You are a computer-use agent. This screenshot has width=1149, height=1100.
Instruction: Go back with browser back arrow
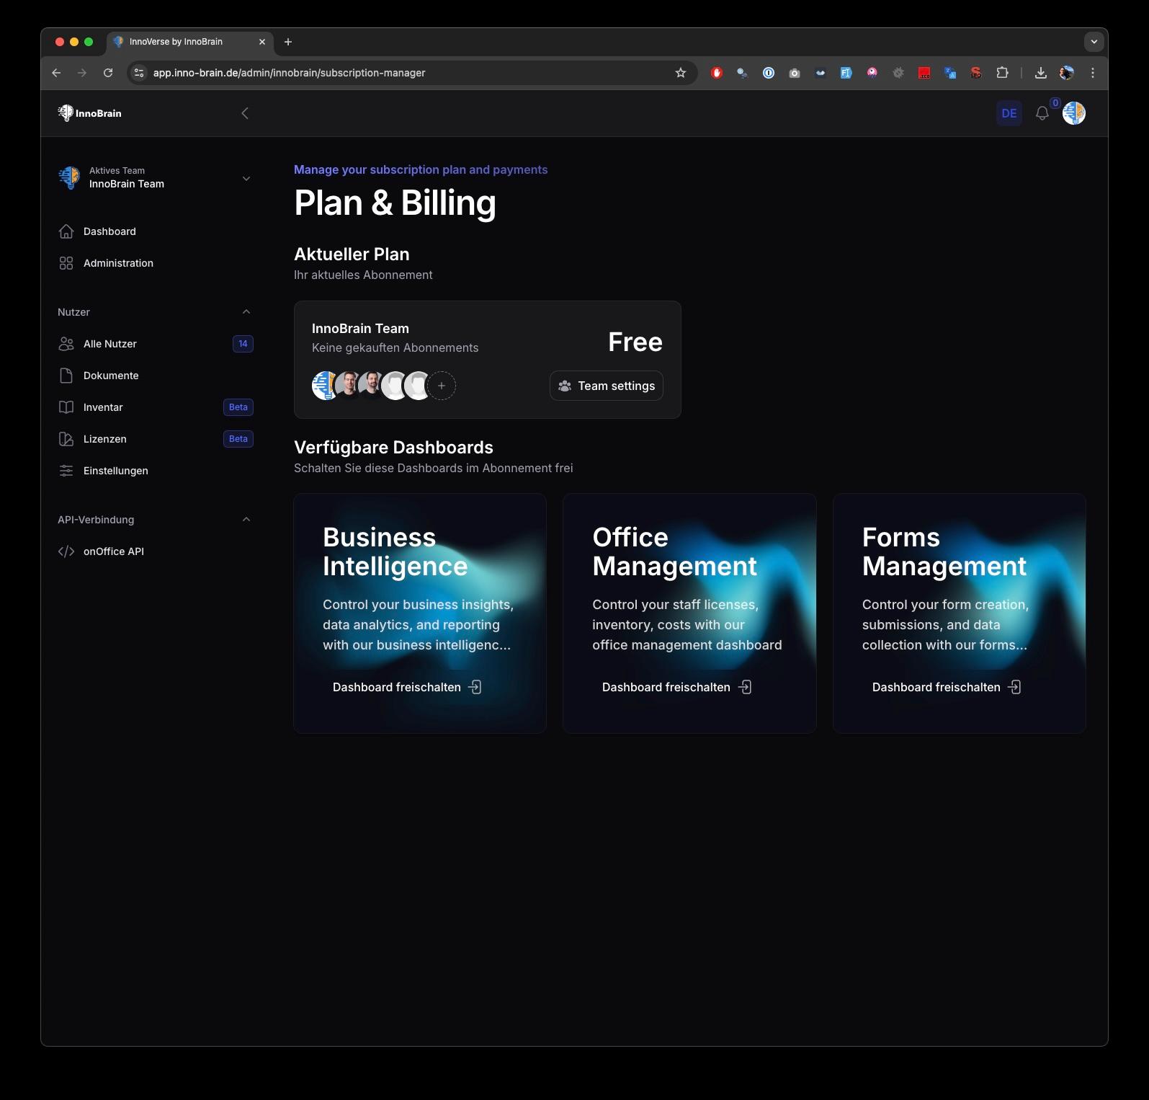pos(56,73)
